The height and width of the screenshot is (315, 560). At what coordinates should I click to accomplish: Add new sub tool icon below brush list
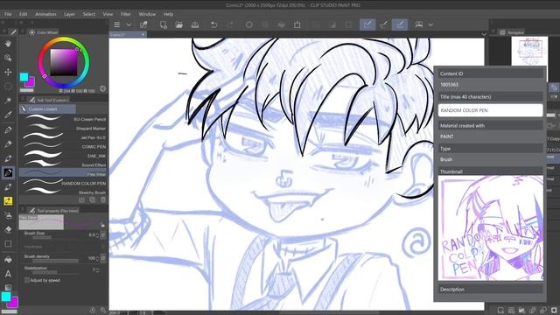click(x=81, y=200)
